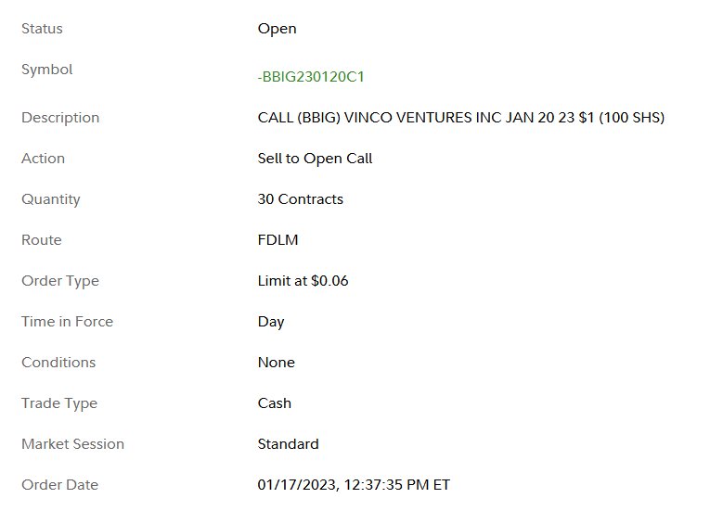Image resolution: width=710 pixels, height=511 pixels.
Task: Select the Open status value
Action: [x=278, y=29]
